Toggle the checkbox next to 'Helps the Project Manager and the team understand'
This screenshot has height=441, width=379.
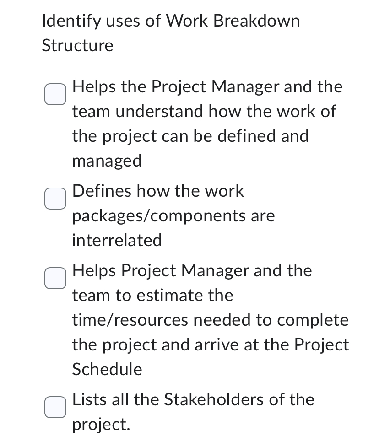click(x=55, y=94)
